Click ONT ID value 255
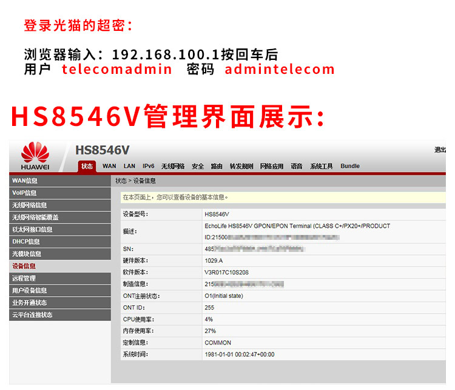This screenshot has height=390, width=455. click(209, 308)
